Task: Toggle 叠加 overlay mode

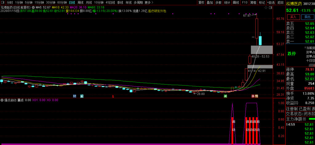Action: (x=210, y=2)
